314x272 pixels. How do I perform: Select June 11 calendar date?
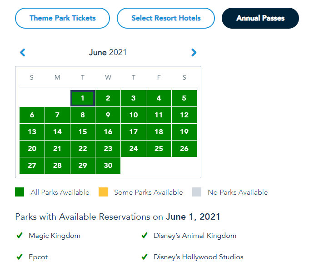coord(159,115)
